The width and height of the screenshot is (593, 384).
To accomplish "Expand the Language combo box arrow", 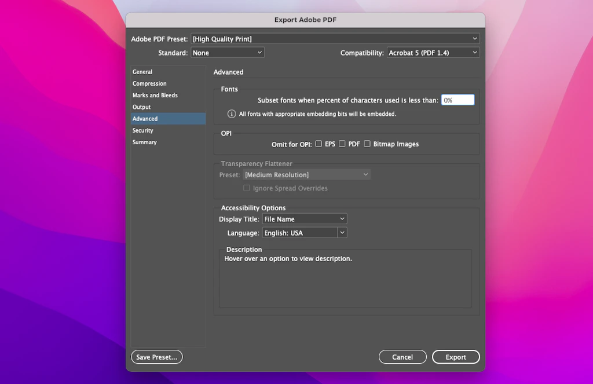I will (x=342, y=233).
